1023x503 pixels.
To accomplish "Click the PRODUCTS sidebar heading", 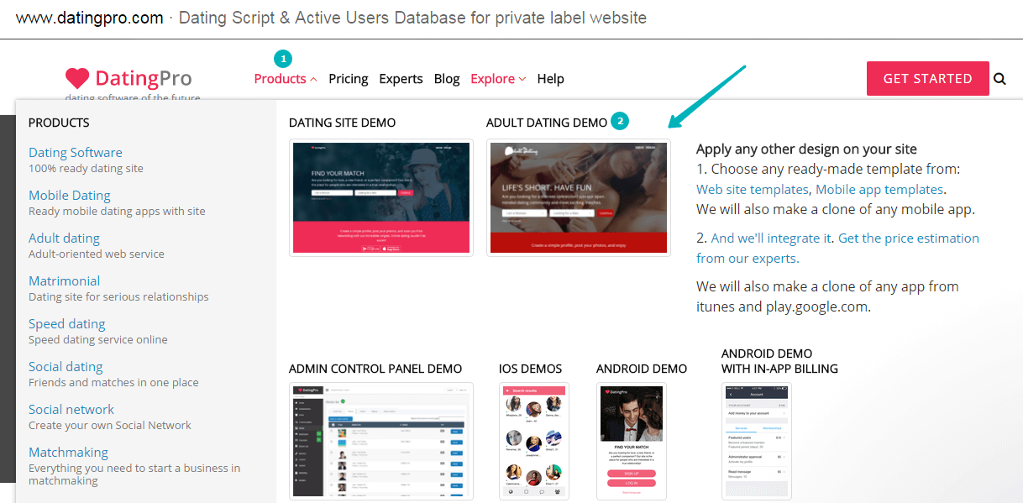I will tap(59, 123).
